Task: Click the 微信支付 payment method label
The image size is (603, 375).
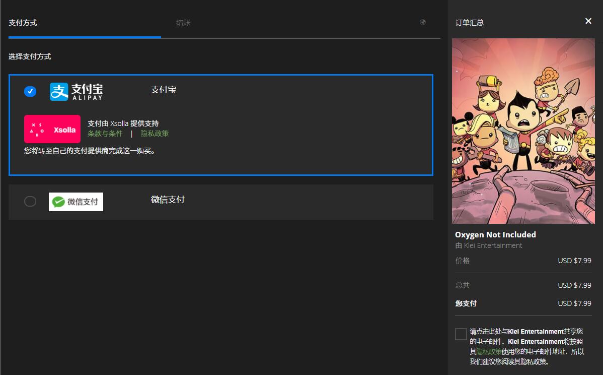Action: [x=168, y=200]
